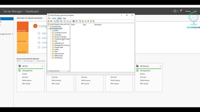
Task: Click the LEARN MORE tile
Action: 23,48
